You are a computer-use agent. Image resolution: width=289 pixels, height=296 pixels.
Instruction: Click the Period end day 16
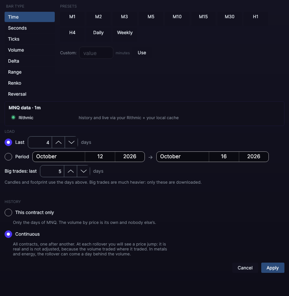coord(224,157)
